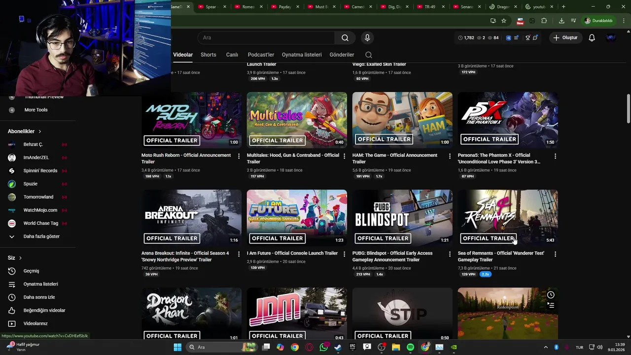Open the browser media control icon
The width and height of the screenshot is (631, 355).
pos(573,21)
